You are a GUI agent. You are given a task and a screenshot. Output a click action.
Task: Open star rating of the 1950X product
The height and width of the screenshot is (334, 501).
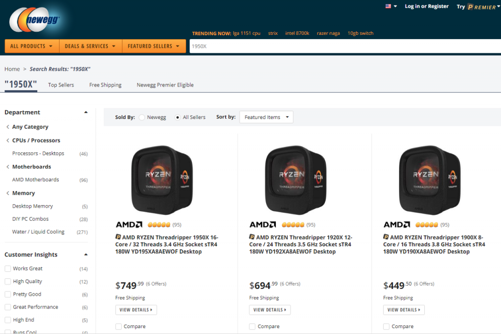click(159, 225)
